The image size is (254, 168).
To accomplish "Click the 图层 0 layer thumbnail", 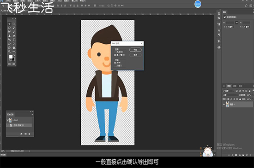I will (227, 104).
